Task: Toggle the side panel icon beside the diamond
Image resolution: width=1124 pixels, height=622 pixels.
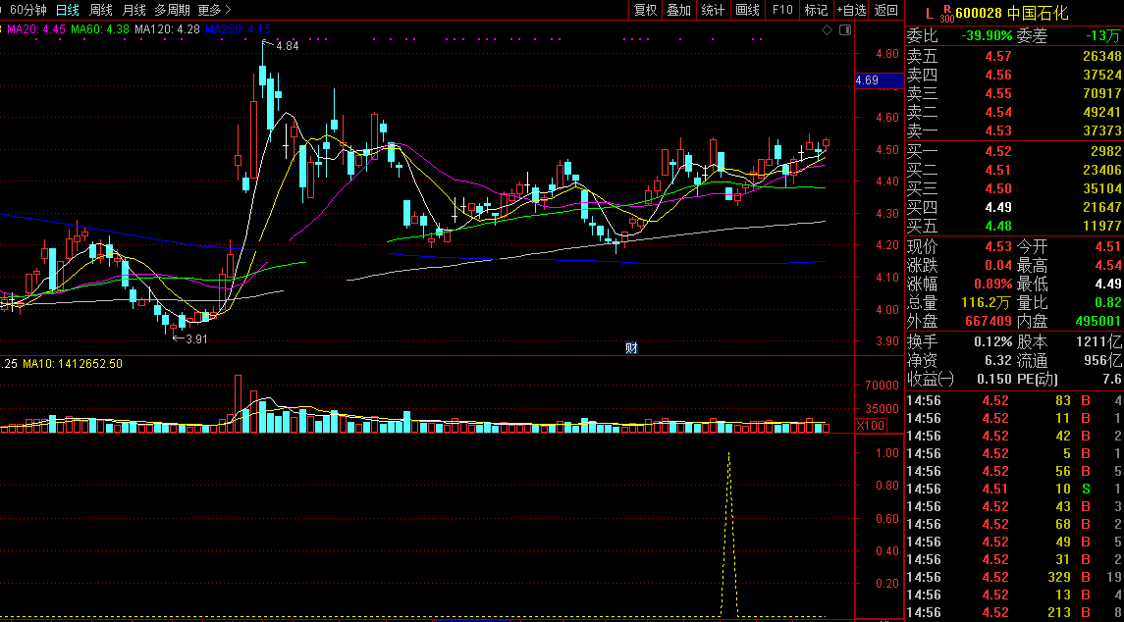Action: click(x=845, y=29)
